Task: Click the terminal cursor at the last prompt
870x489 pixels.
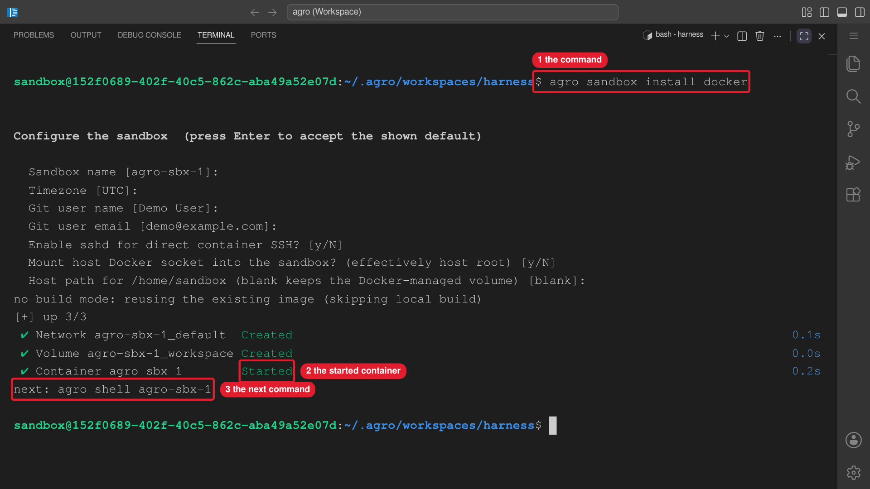Action: point(553,426)
